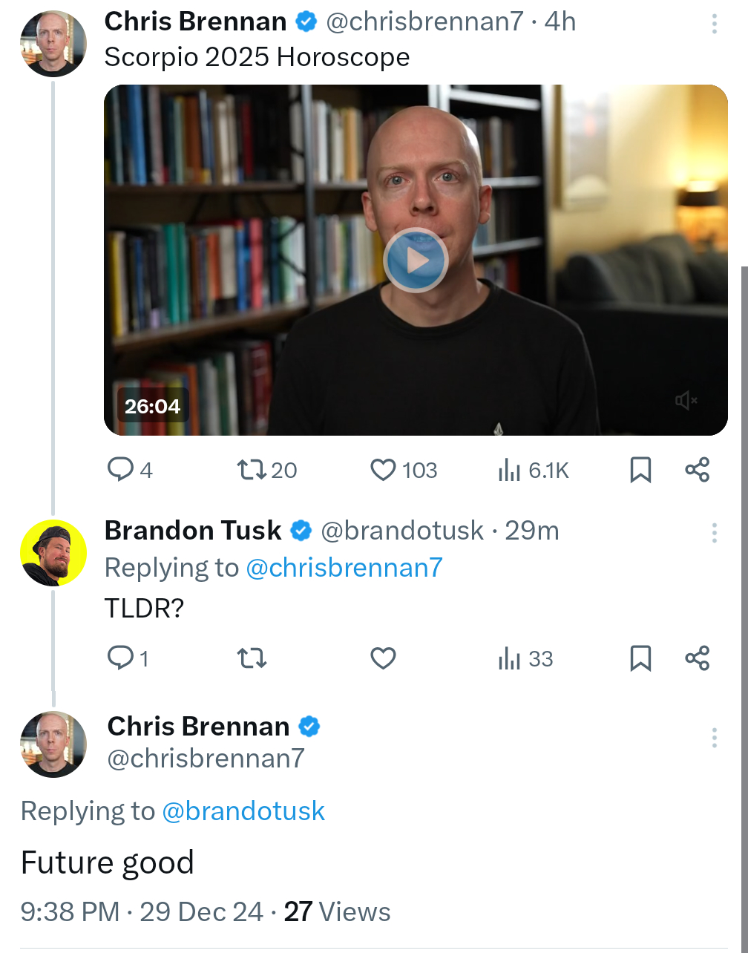Open replies on the Scorpio Horoscope tweet
This screenshot has height=953, width=748.
120,470
